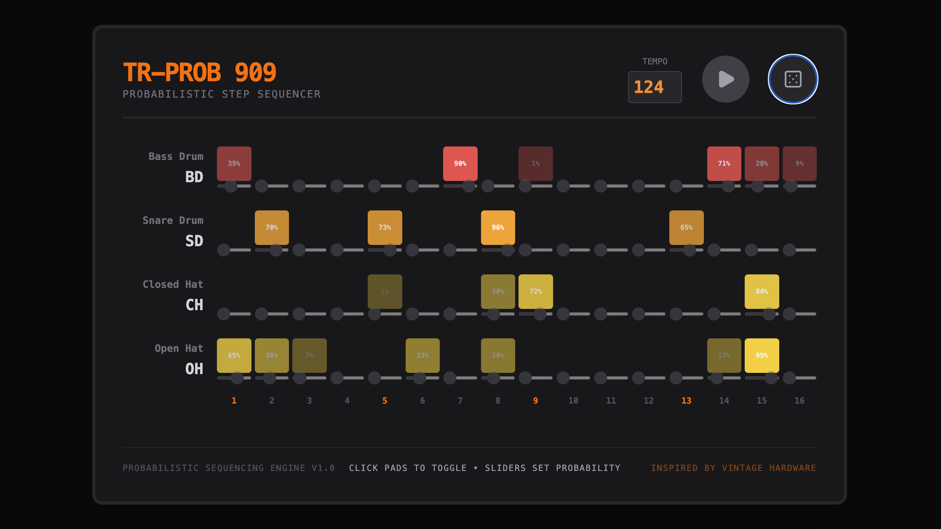This screenshot has height=529, width=941.
Task: Toggle the dim 1% Closed Hat pad on step 5
Action: 385,291
